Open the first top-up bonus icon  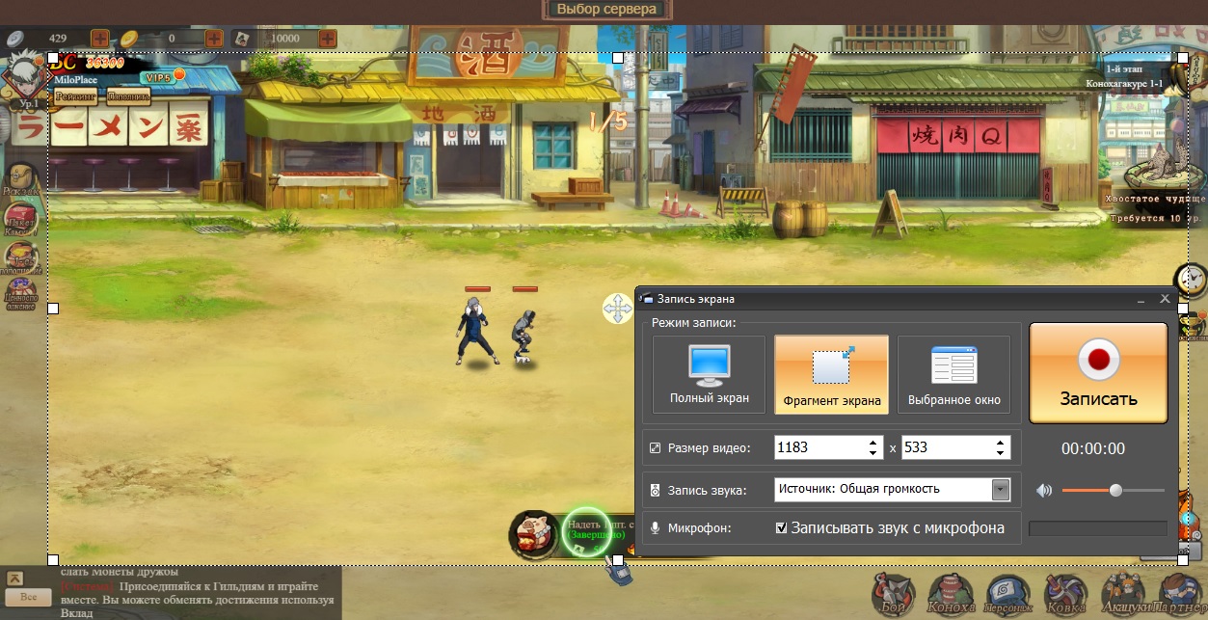[x=21, y=256]
